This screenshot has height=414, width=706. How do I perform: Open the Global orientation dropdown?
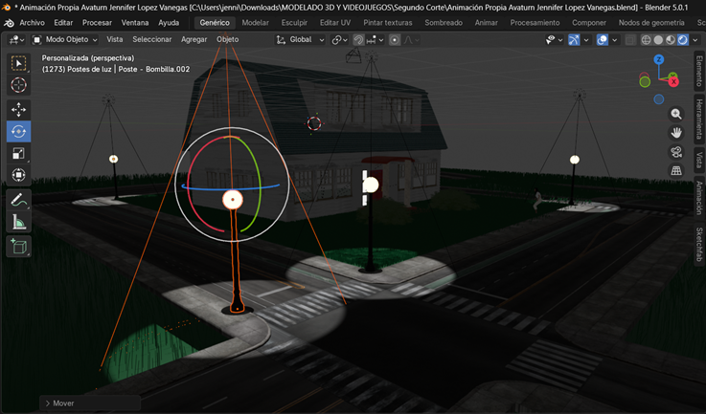301,40
